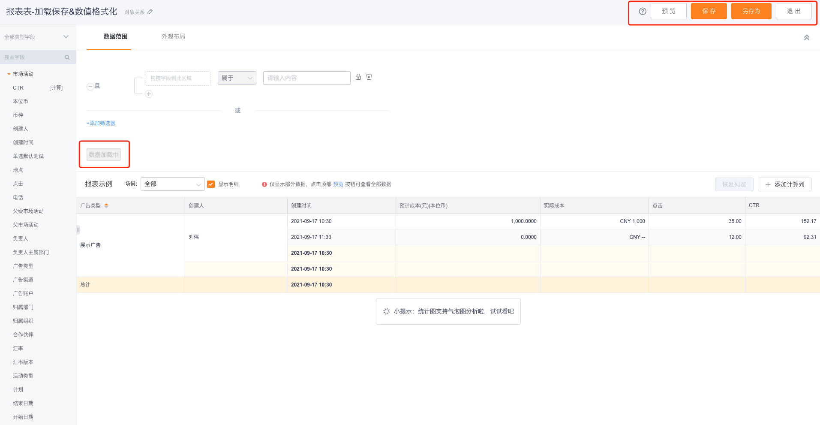Click the edit pencil icon beside 对象关系

[x=150, y=12]
